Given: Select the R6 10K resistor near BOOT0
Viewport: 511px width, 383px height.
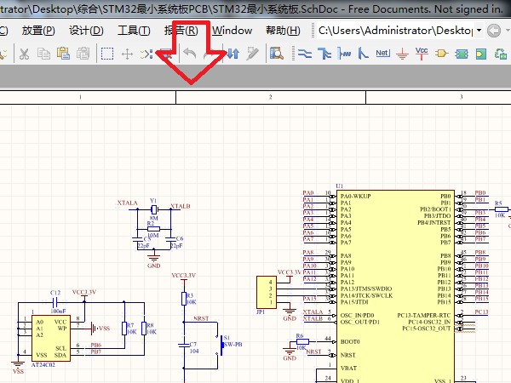Looking at the screenshot, I should pyautogui.click(x=302, y=341).
